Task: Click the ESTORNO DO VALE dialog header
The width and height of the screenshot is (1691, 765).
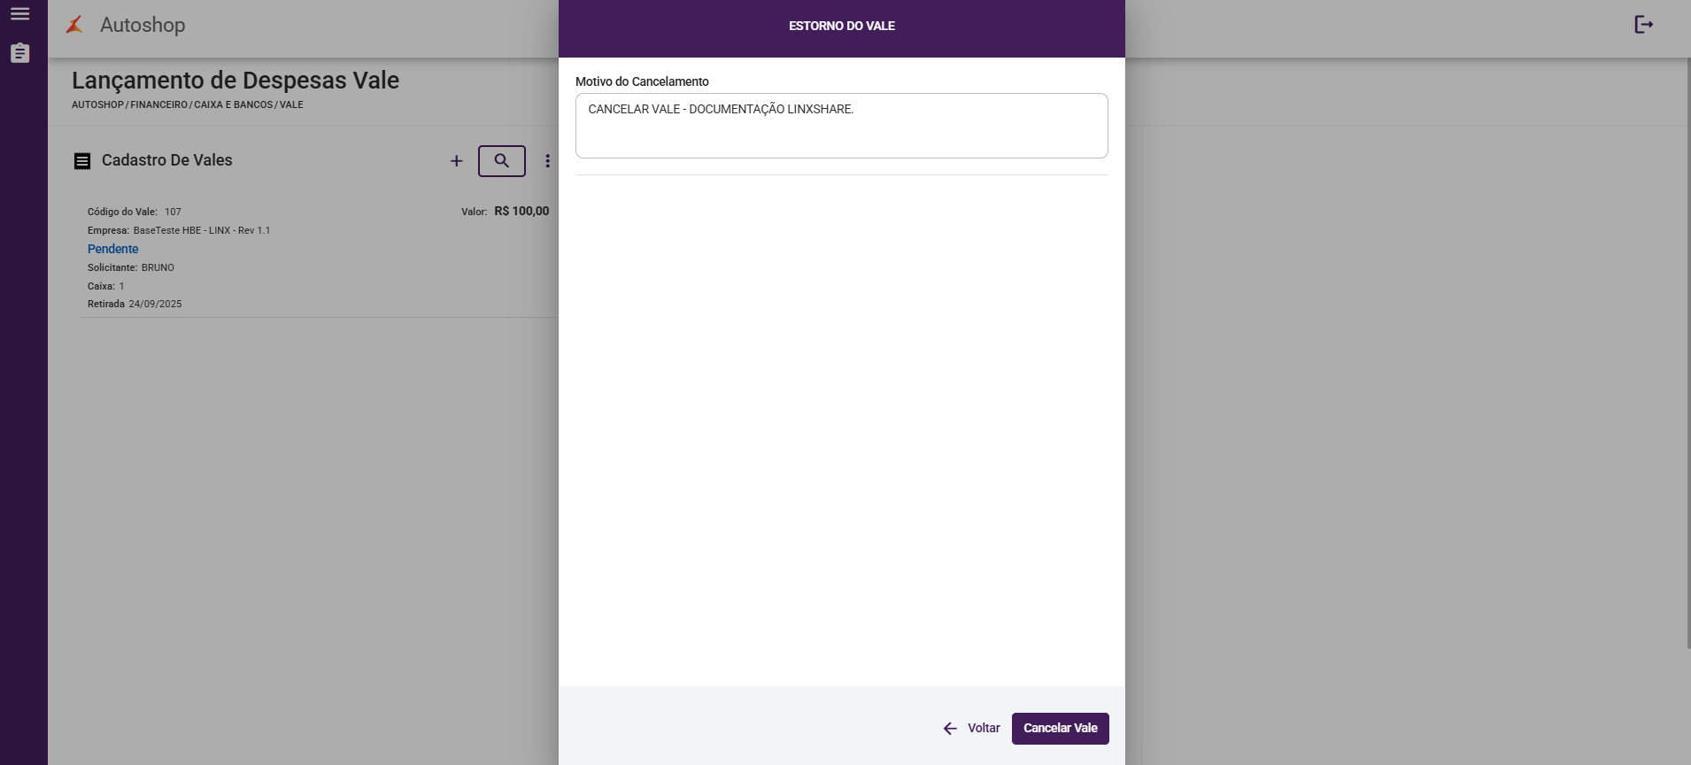Action: [x=842, y=27]
